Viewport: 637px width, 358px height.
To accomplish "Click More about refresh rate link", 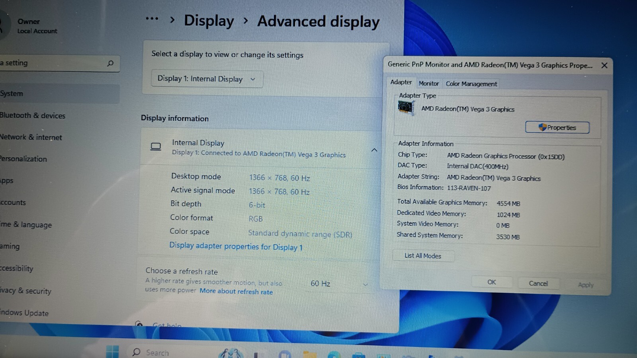I will [236, 291].
